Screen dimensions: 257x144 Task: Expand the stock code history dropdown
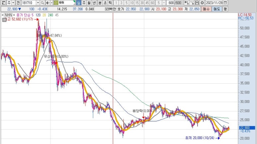pos(38,3)
